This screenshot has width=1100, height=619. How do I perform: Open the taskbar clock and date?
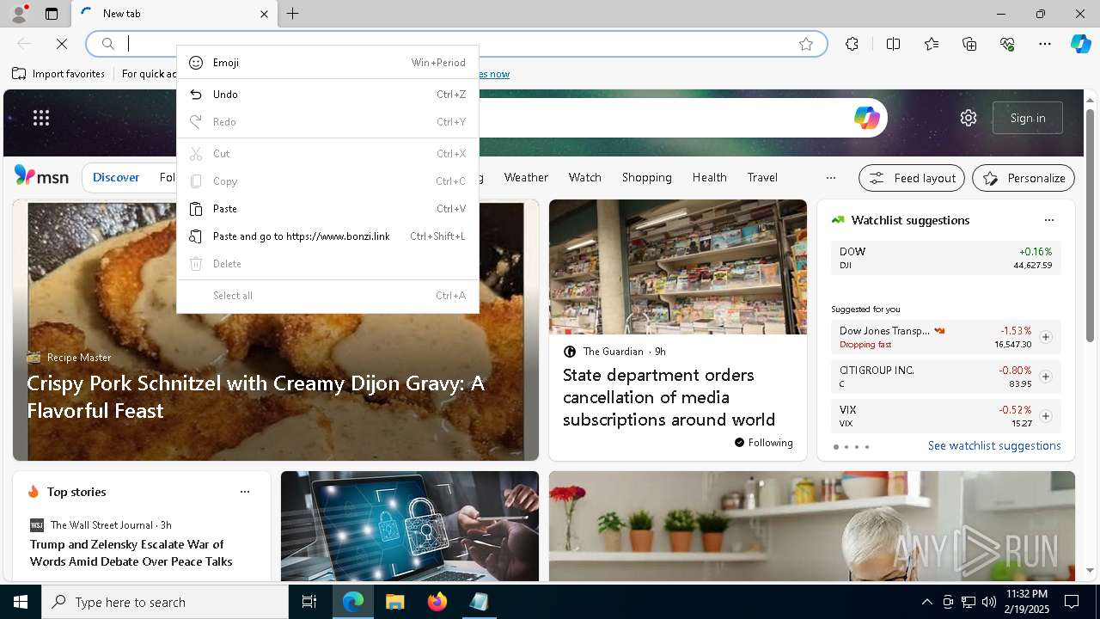coord(1026,602)
